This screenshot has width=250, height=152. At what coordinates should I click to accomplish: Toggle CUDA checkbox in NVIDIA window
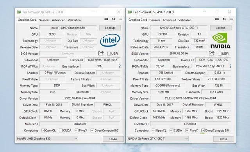click(x=171, y=131)
